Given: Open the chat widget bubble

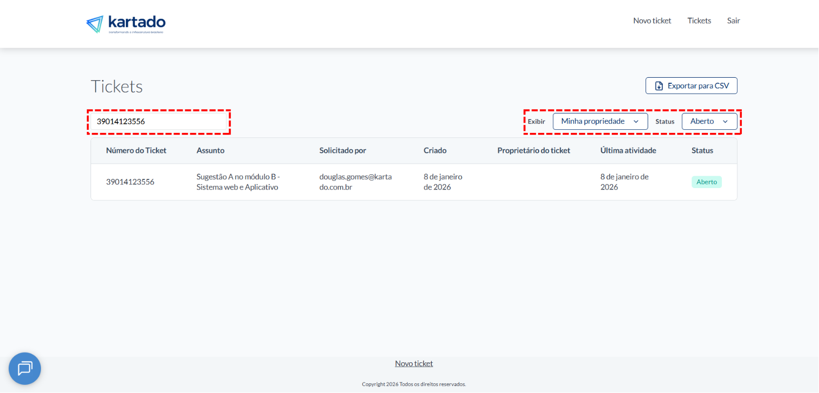Looking at the screenshot, I should click(25, 368).
